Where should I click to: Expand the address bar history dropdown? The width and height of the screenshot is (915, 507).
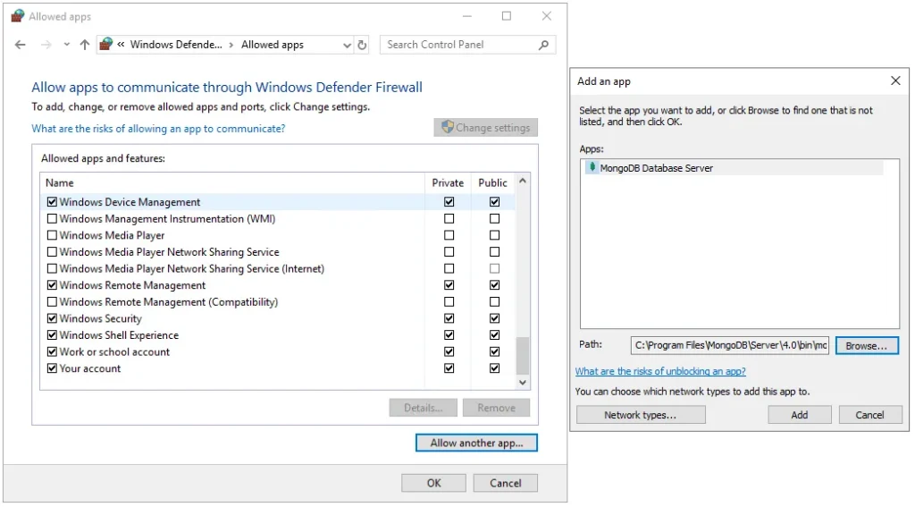(347, 45)
